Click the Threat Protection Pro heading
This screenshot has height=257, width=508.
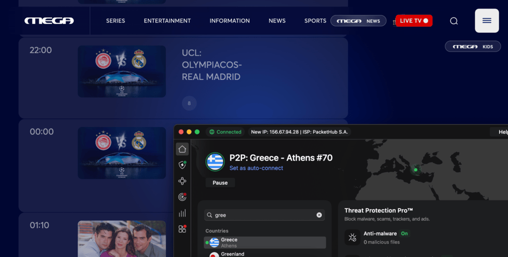coord(379,210)
